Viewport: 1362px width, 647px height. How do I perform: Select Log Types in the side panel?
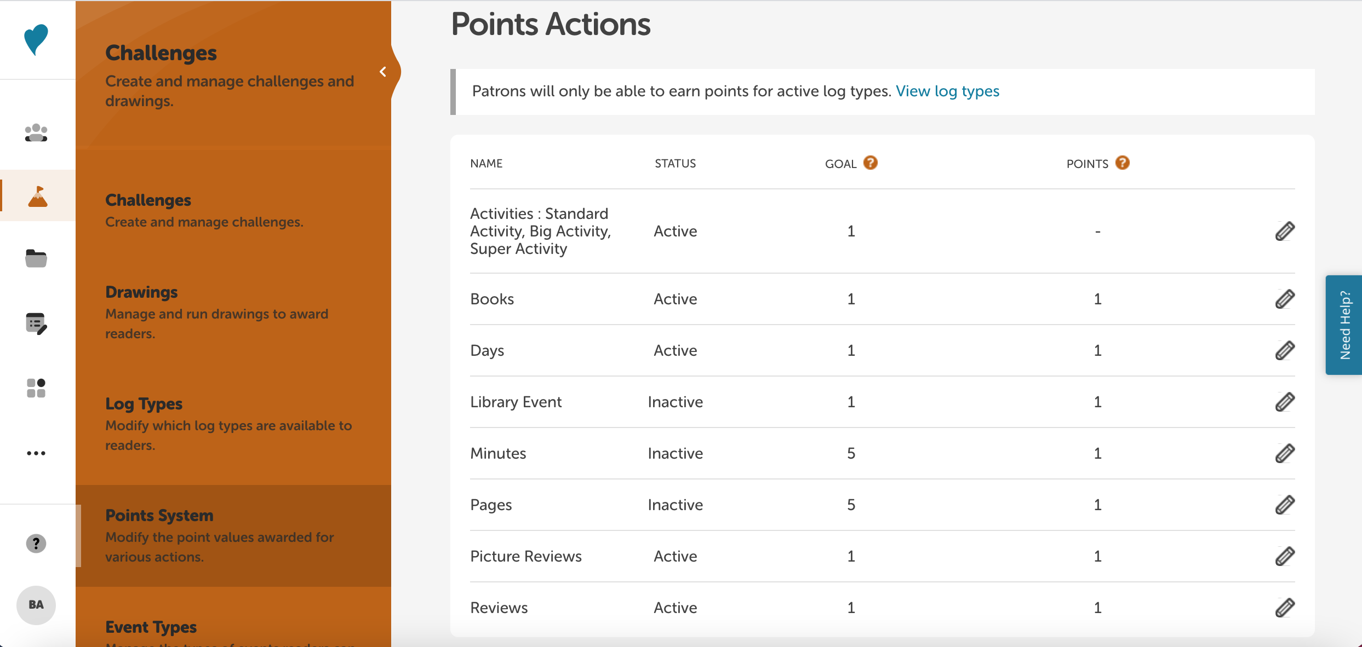pos(144,403)
